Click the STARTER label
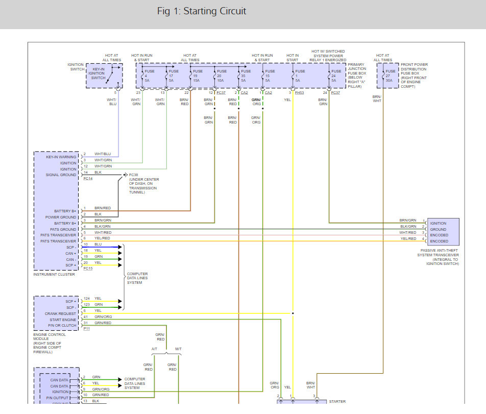Viewport: 486px width, 414px height. pos(337,401)
